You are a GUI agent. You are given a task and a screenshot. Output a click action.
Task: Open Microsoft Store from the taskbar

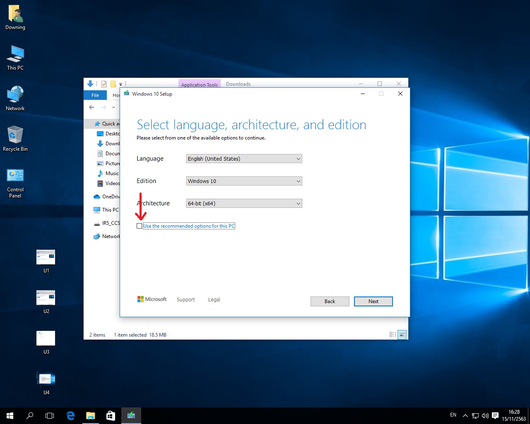click(x=111, y=416)
